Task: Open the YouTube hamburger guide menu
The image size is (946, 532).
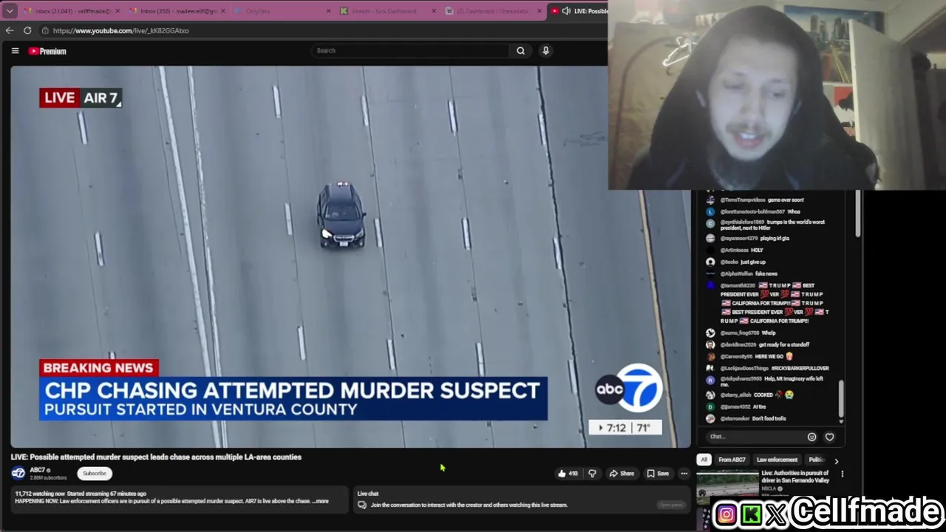Action: tap(15, 51)
